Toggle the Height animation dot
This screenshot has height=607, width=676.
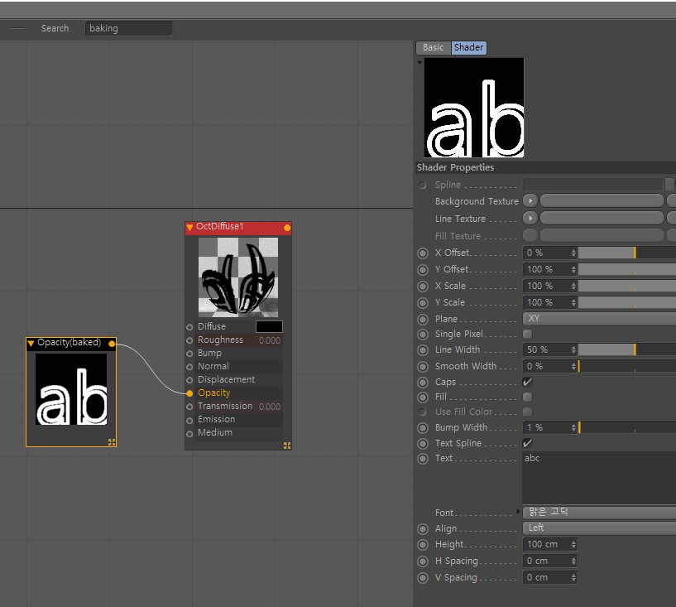click(423, 545)
